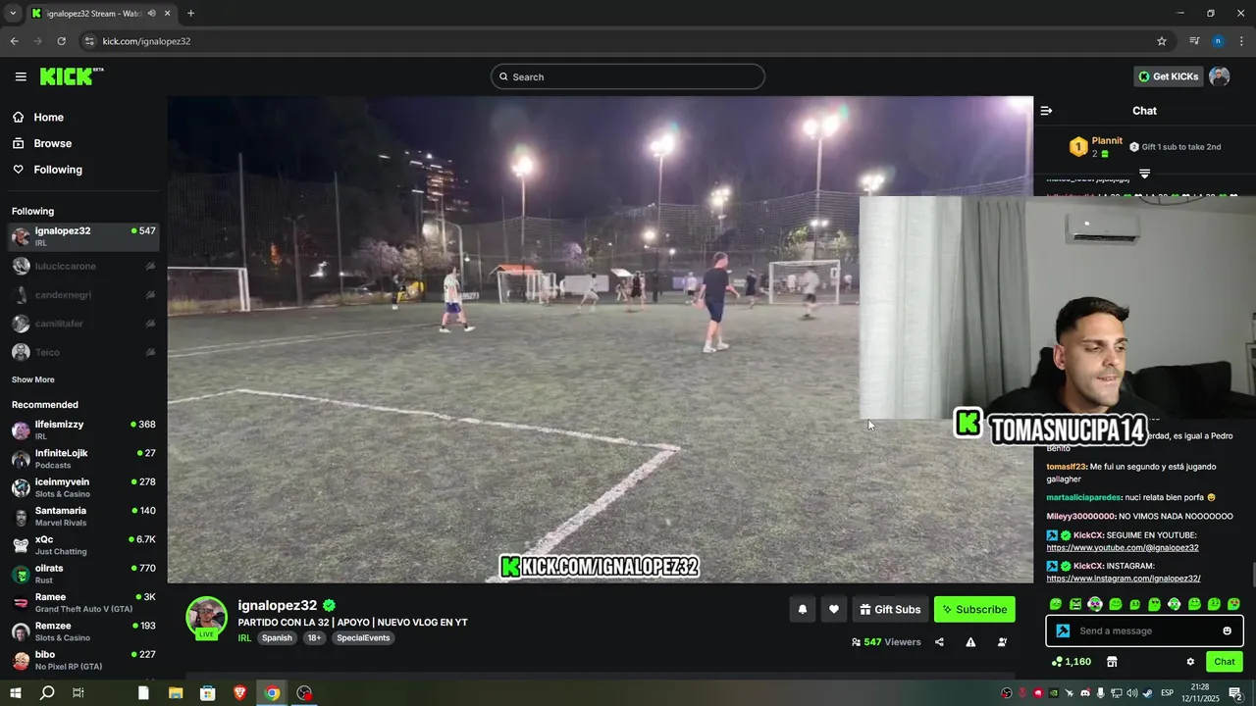The image size is (1256, 706).
Task: Open luluciccarone in Following list
Action: tap(83, 266)
